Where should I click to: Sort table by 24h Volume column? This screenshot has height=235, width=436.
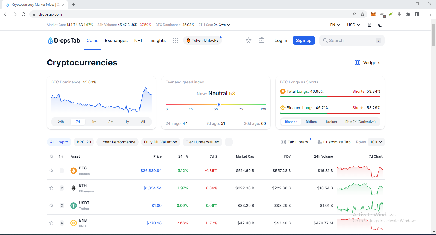(x=323, y=156)
